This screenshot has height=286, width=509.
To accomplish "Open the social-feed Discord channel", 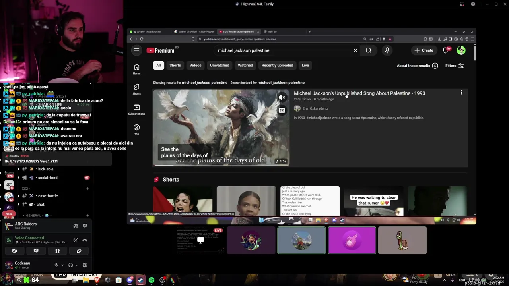I will [x=48, y=178].
